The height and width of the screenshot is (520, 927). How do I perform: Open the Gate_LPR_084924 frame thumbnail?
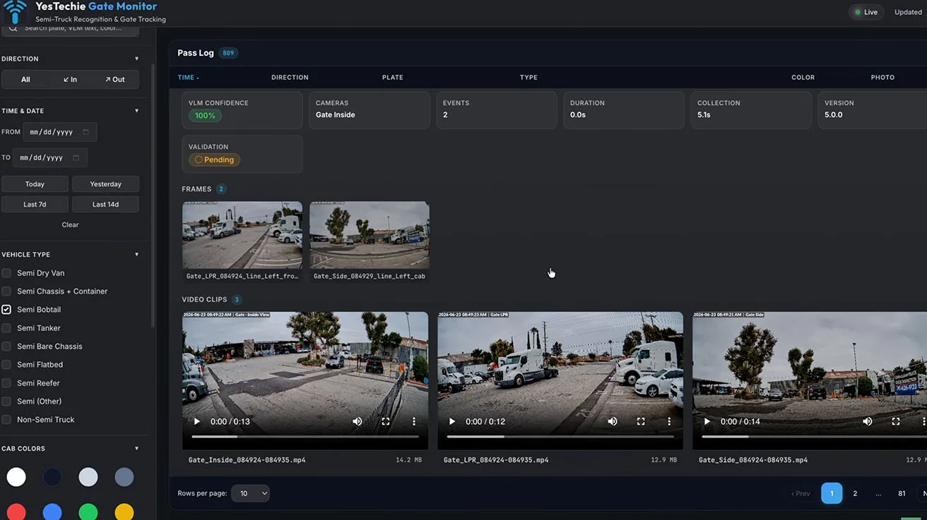(242, 235)
